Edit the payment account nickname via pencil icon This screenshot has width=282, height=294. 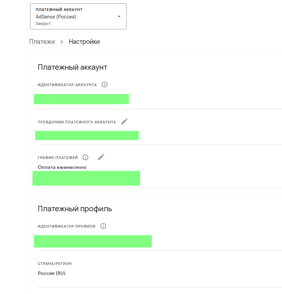click(124, 121)
